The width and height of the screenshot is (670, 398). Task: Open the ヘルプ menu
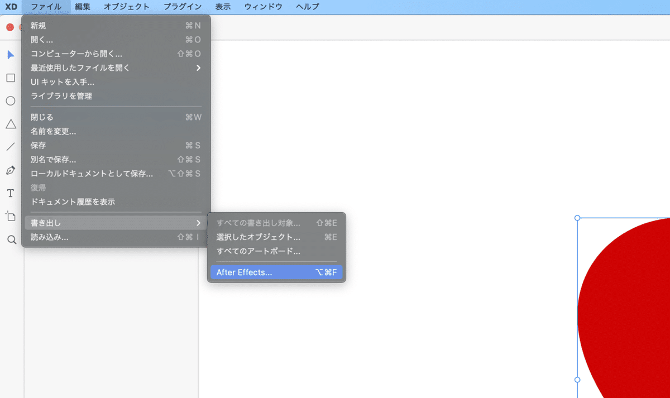308,7
